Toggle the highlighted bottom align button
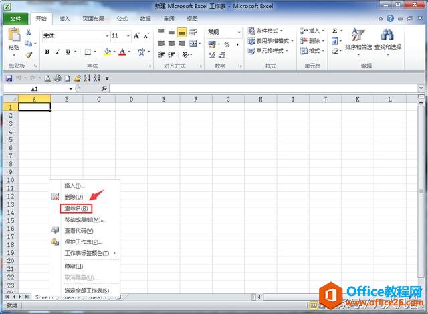Screen dimensions: 428x314 click(x=182, y=32)
